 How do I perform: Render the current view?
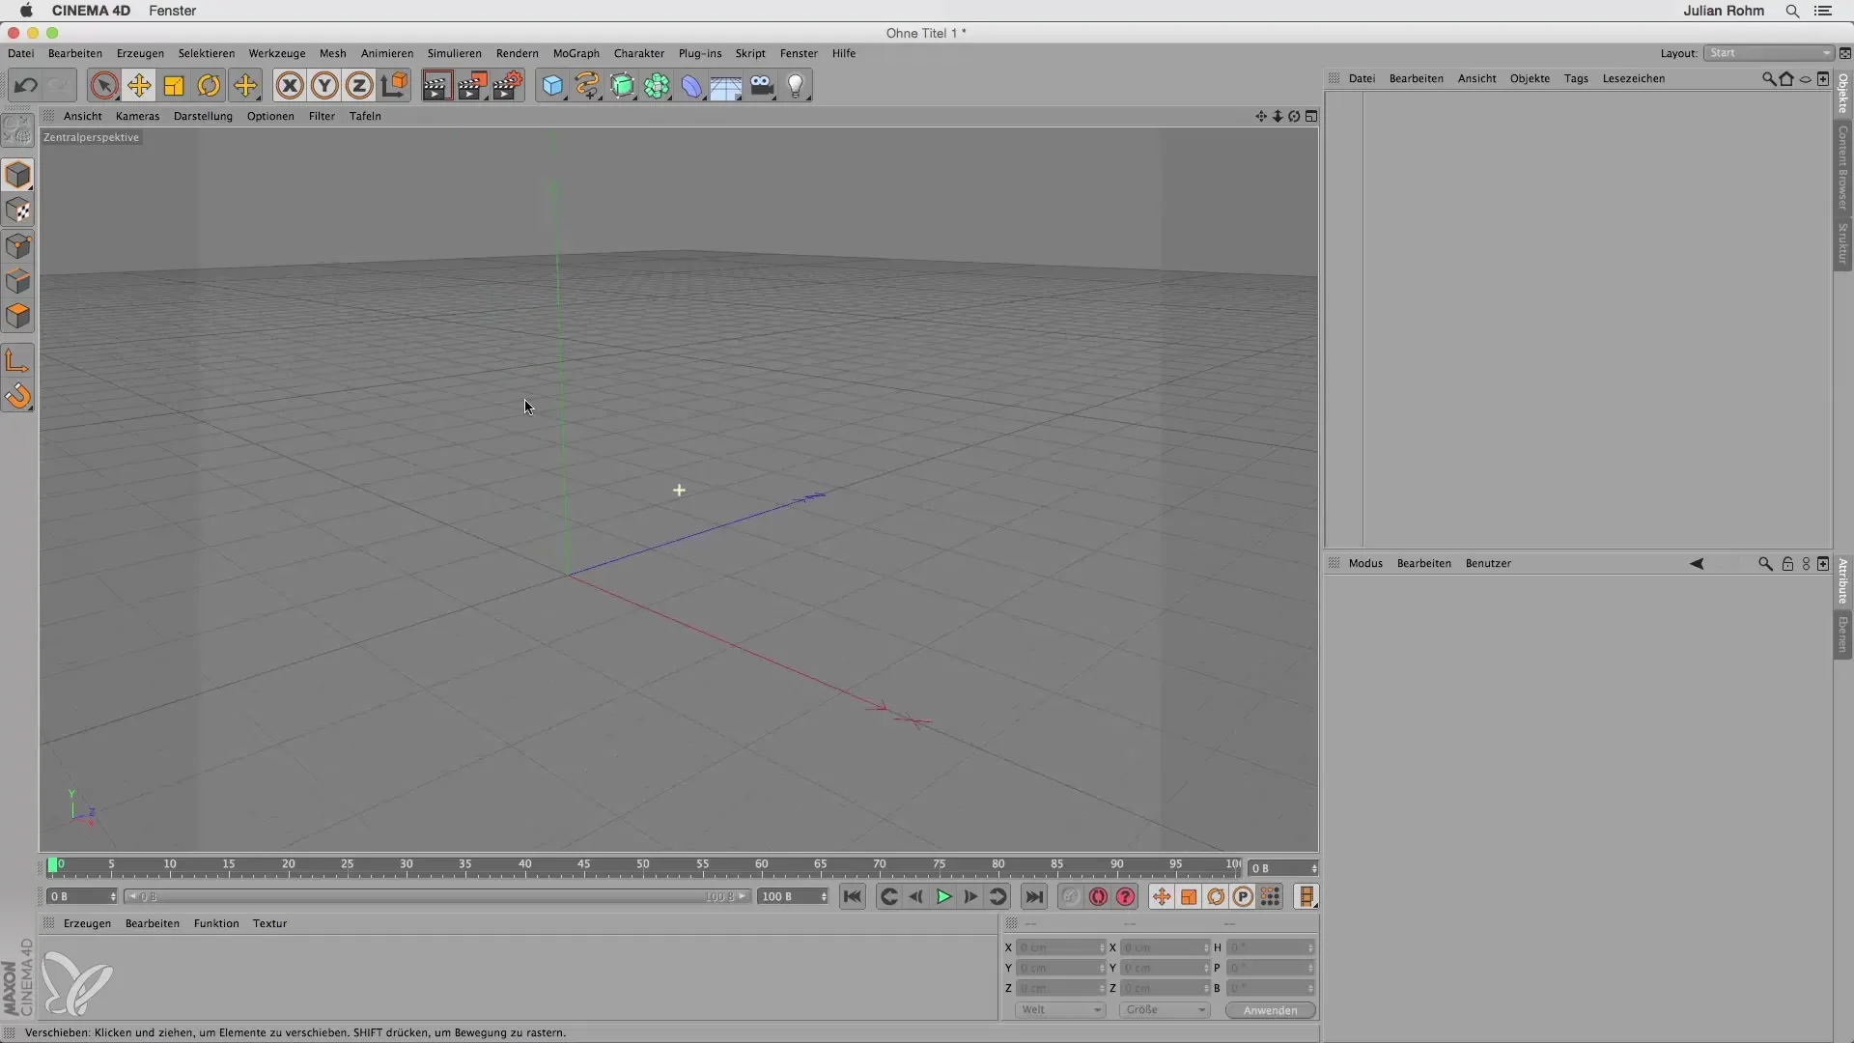436,86
